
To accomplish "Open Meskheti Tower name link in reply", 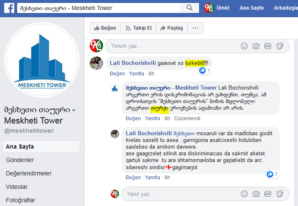I will pyautogui.click(x=171, y=88).
